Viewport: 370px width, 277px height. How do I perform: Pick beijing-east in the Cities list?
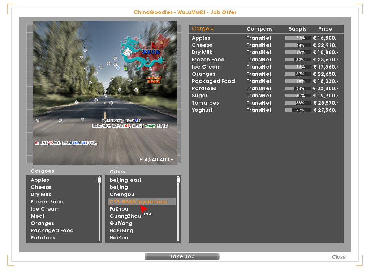pos(125,180)
